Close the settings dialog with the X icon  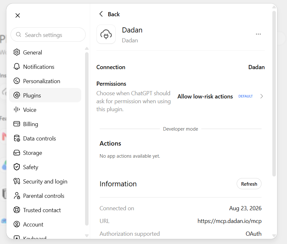point(18,15)
